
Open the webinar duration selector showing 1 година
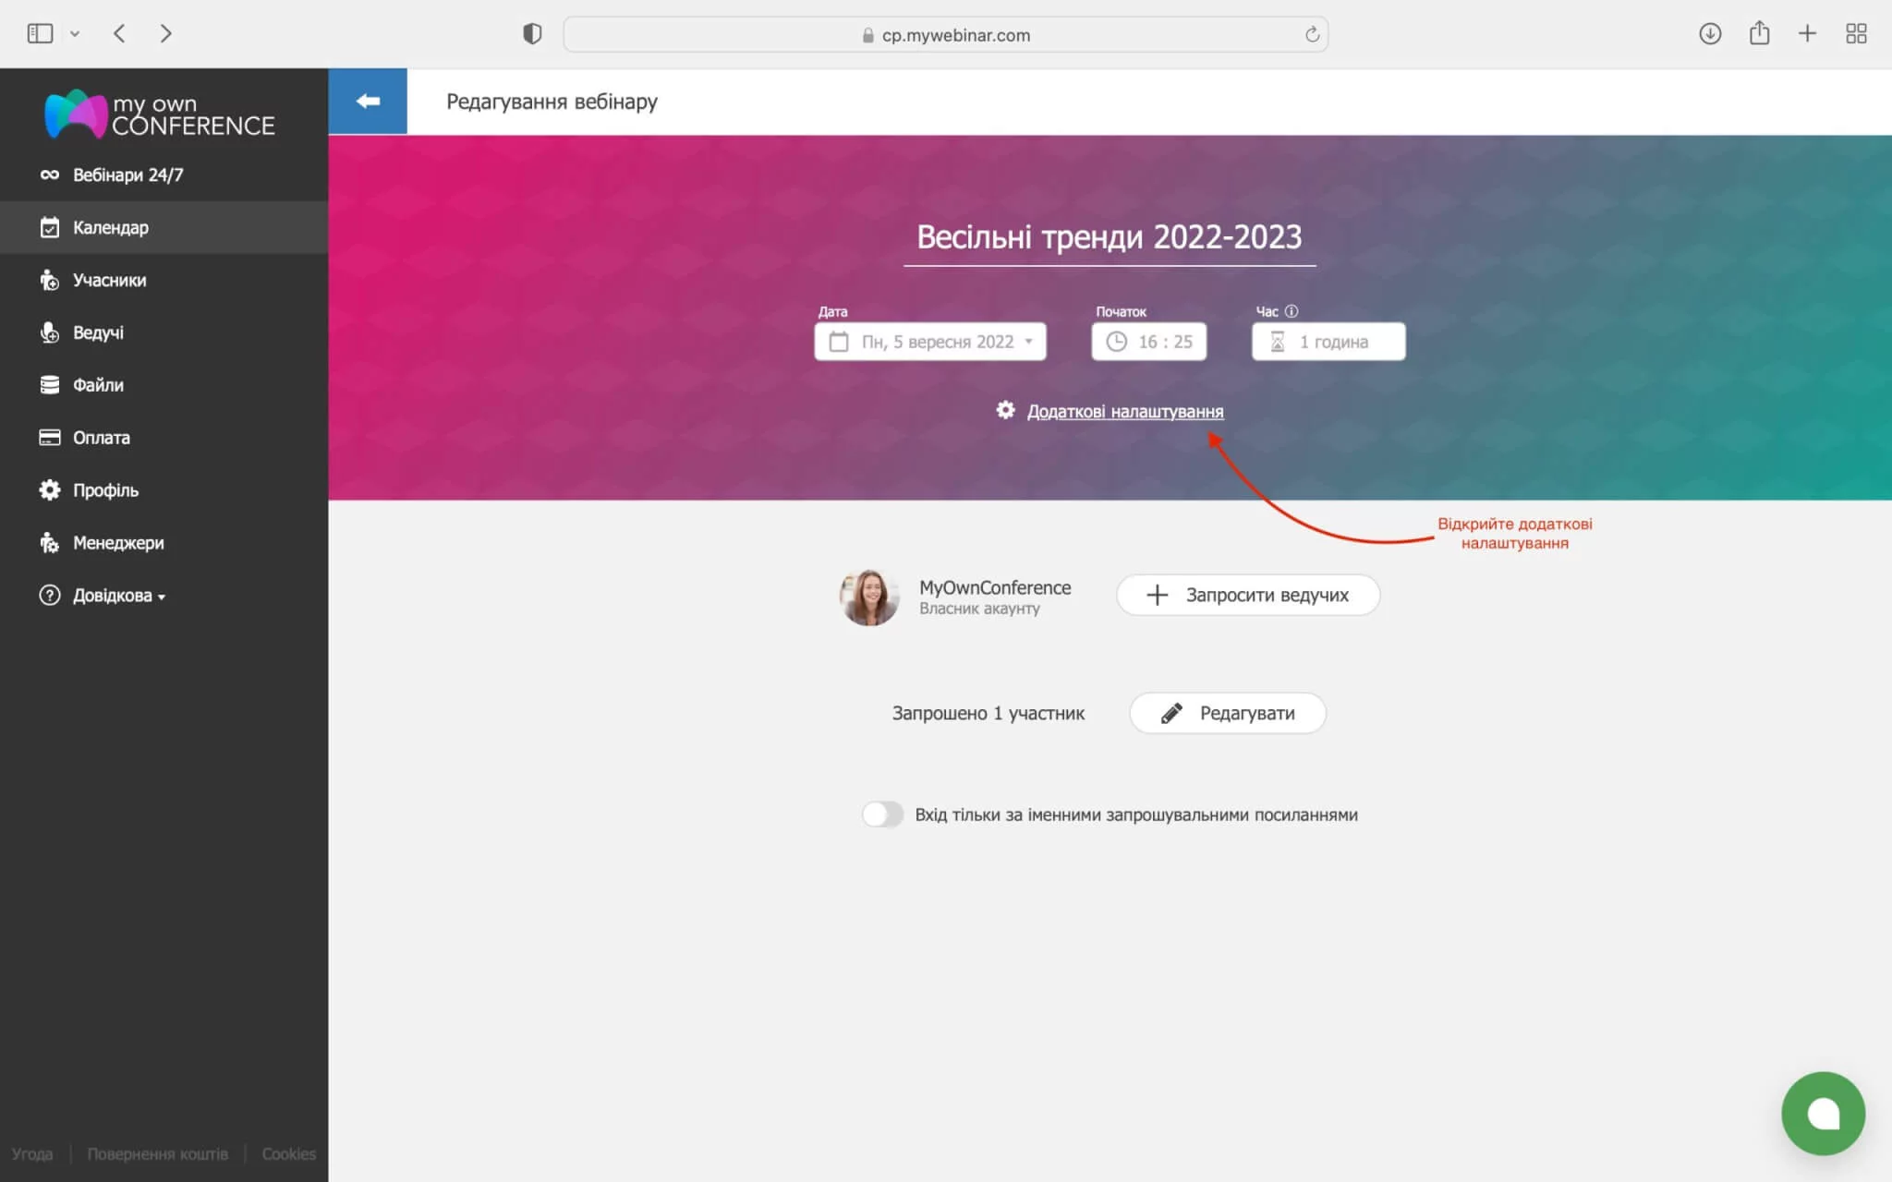(x=1328, y=341)
